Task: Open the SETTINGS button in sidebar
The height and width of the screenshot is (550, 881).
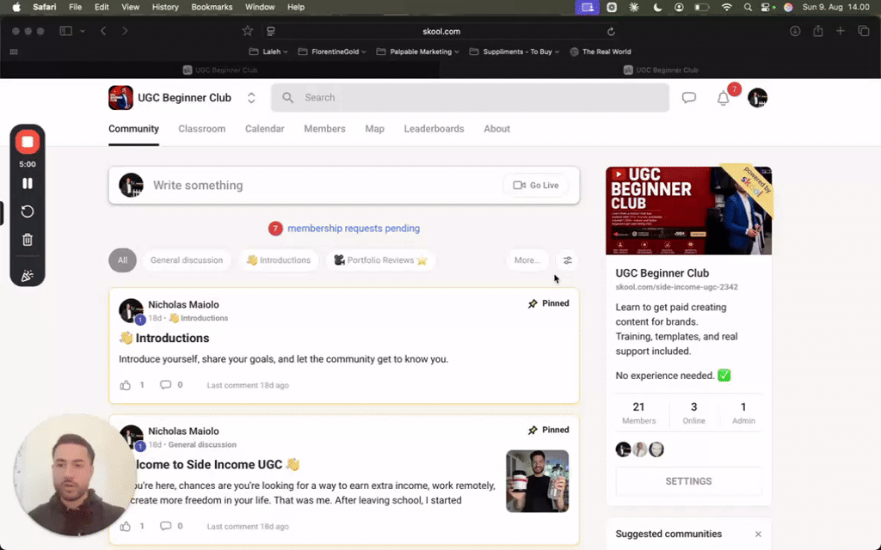Action: [688, 481]
